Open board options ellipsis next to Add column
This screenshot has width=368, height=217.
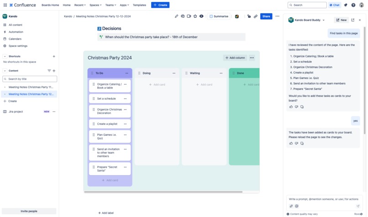[x=252, y=57]
